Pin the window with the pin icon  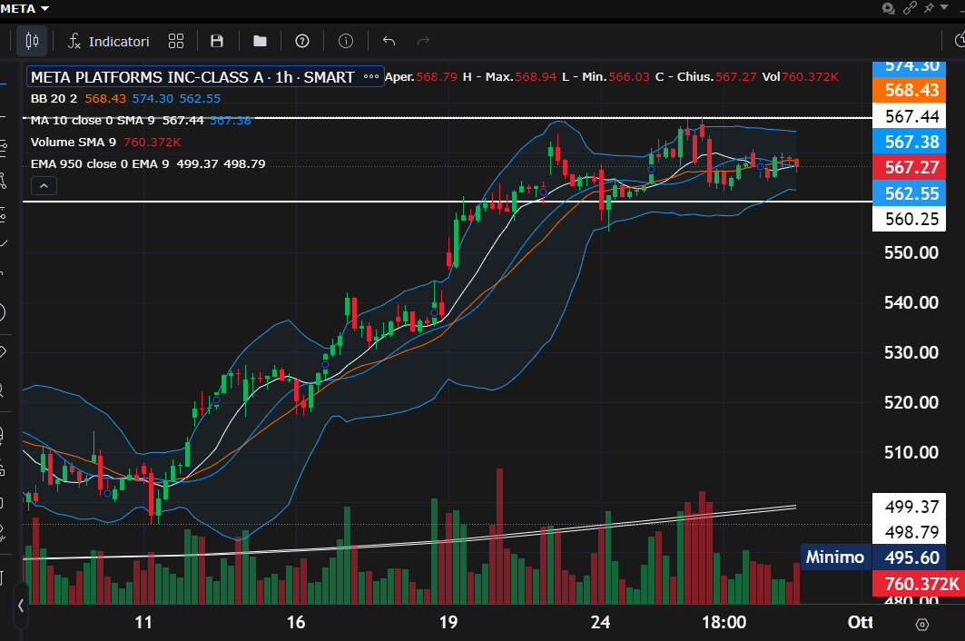point(929,8)
